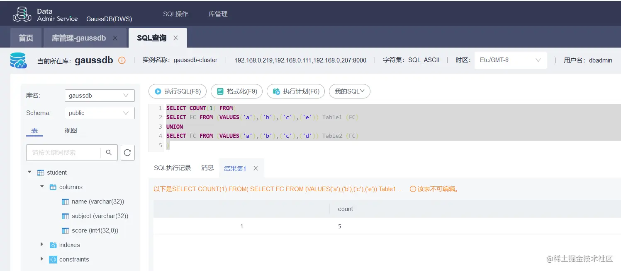Open the 库名 gaussdb dropdown
The image size is (621, 271).
pos(100,96)
